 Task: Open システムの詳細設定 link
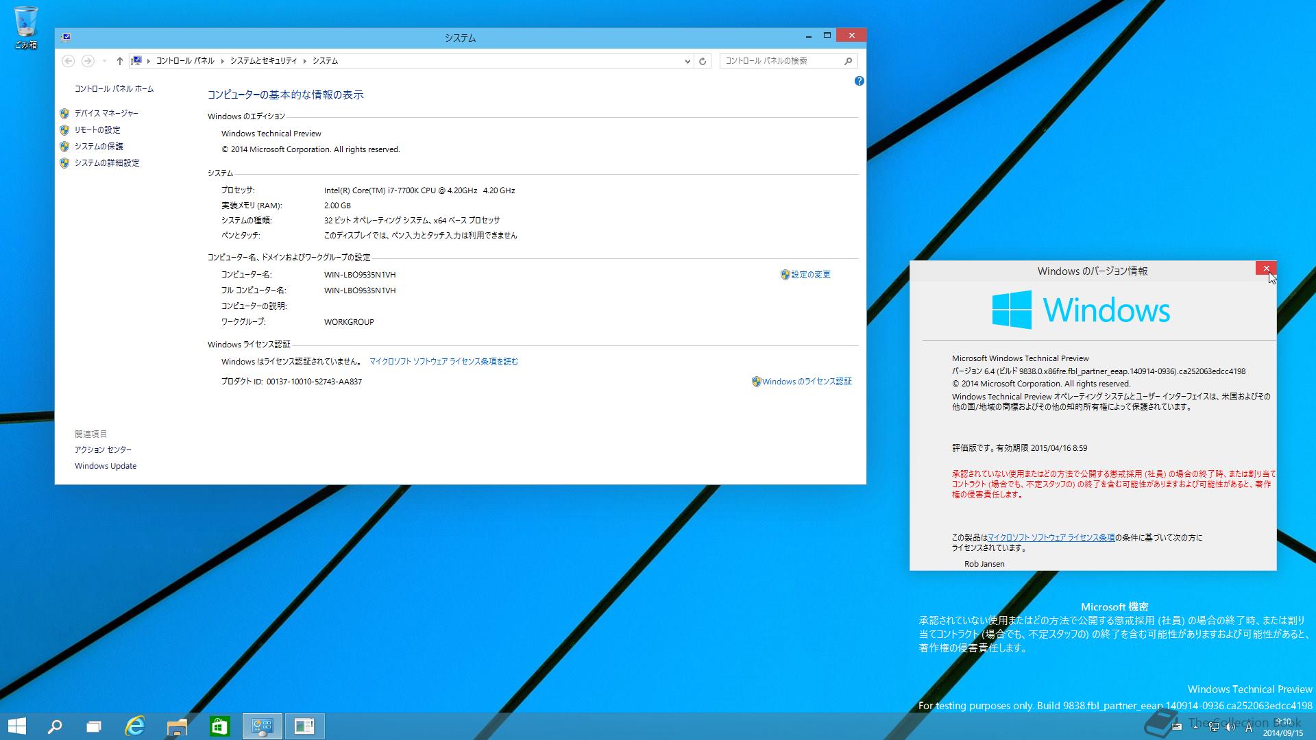pos(107,163)
